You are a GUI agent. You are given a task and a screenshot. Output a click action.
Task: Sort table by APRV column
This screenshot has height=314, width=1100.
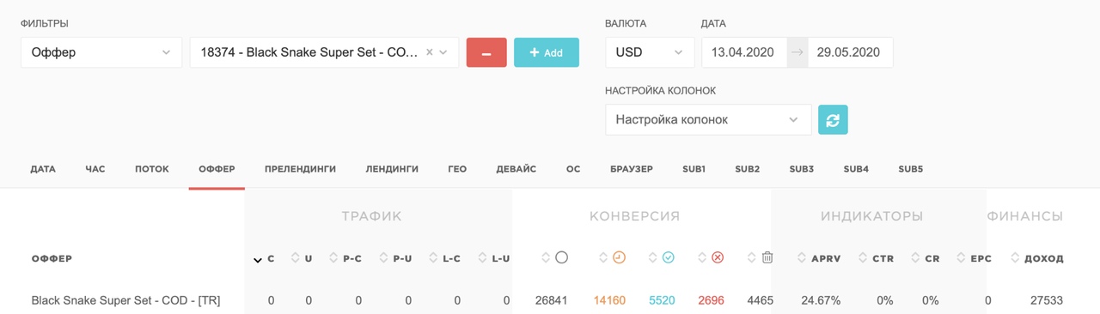pyautogui.click(x=826, y=258)
